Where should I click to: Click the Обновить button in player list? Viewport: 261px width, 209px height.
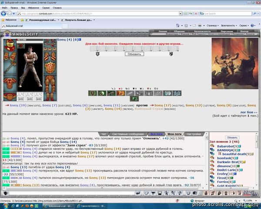(x=232, y=138)
